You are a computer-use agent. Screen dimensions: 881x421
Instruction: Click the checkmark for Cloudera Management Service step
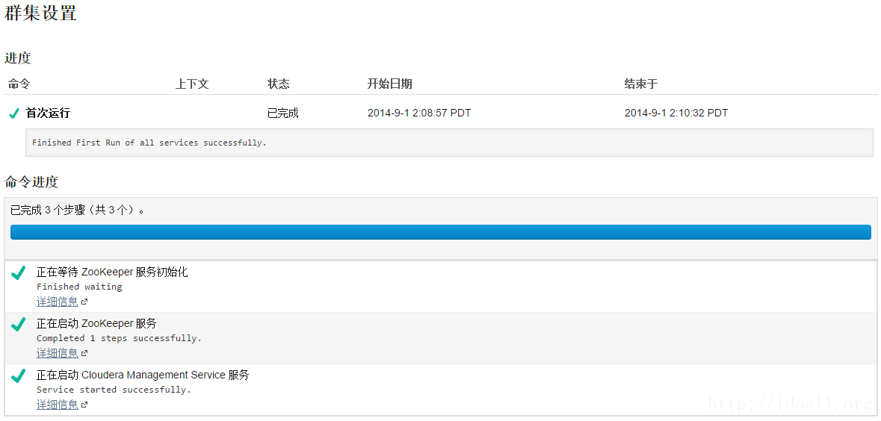[19, 377]
